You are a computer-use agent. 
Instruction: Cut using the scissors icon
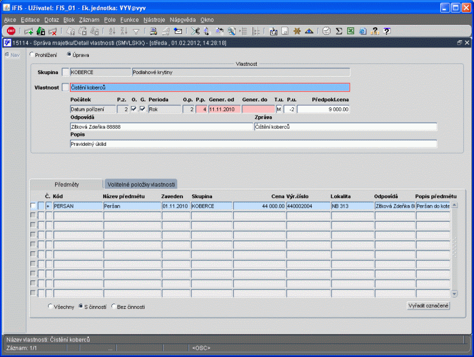196,31
